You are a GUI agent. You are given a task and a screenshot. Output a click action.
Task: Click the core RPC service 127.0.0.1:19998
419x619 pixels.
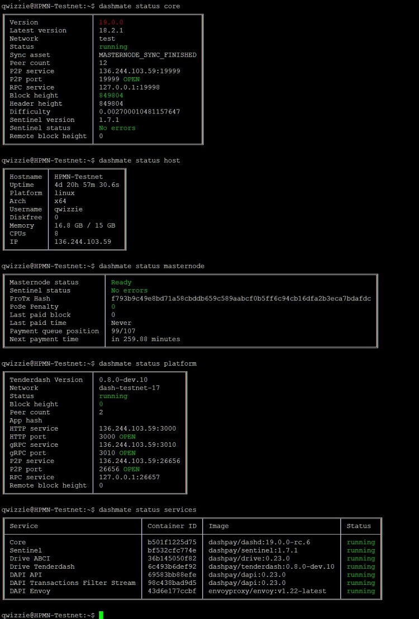pos(130,87)
